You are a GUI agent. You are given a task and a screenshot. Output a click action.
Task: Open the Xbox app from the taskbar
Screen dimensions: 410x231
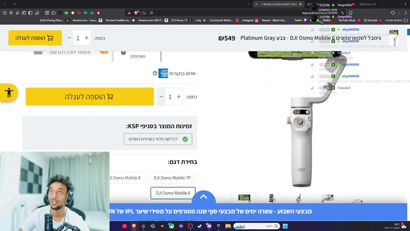pos(171,226)
